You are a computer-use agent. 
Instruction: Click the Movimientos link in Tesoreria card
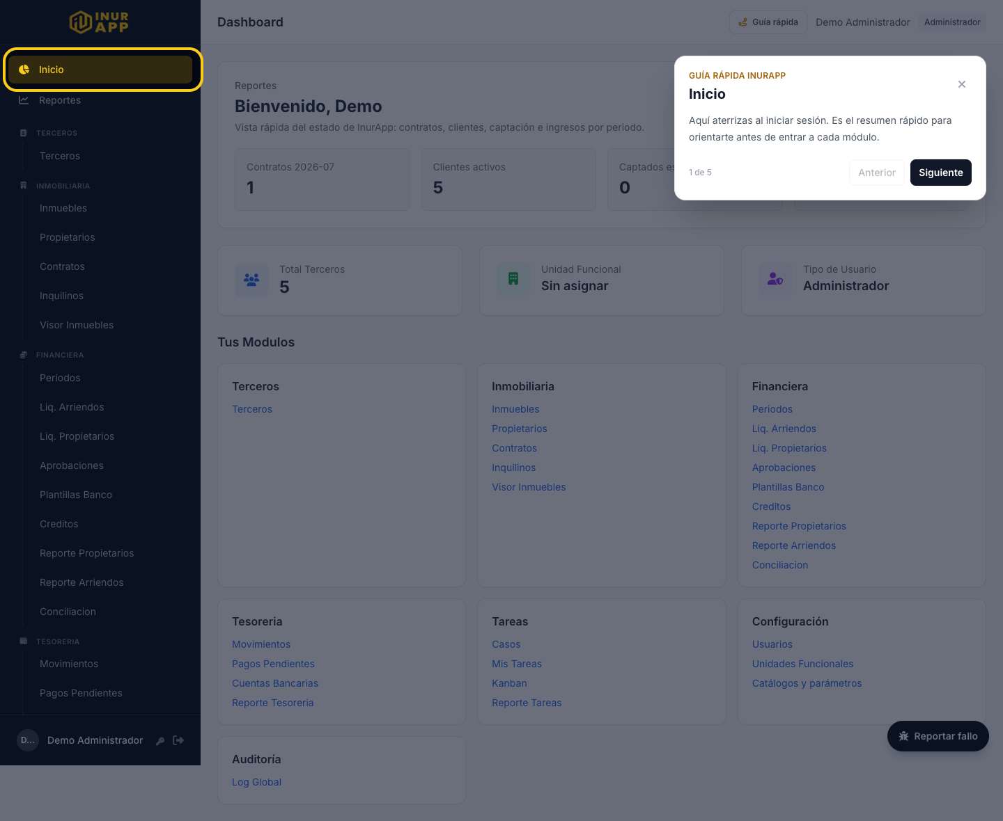(261, 644)
